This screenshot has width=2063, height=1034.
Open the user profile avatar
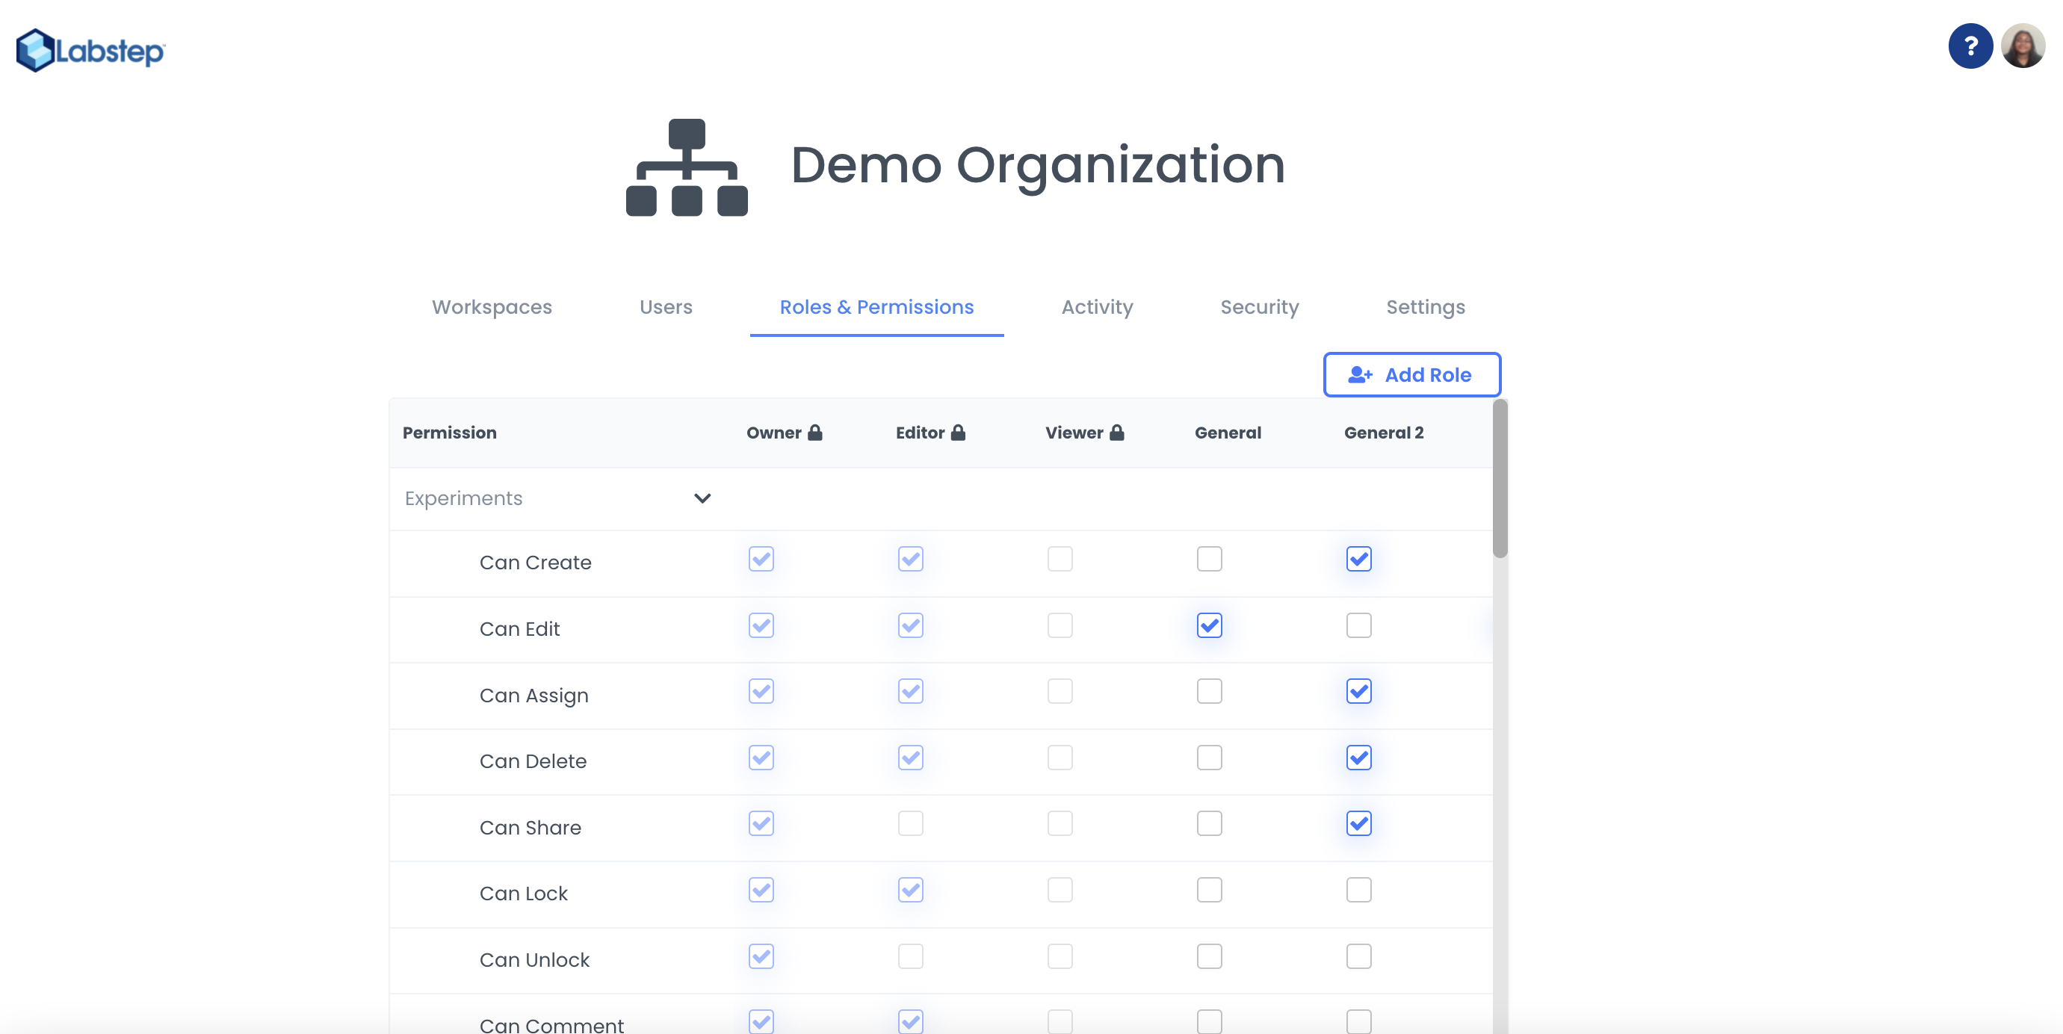click(x=2022, y=46)
